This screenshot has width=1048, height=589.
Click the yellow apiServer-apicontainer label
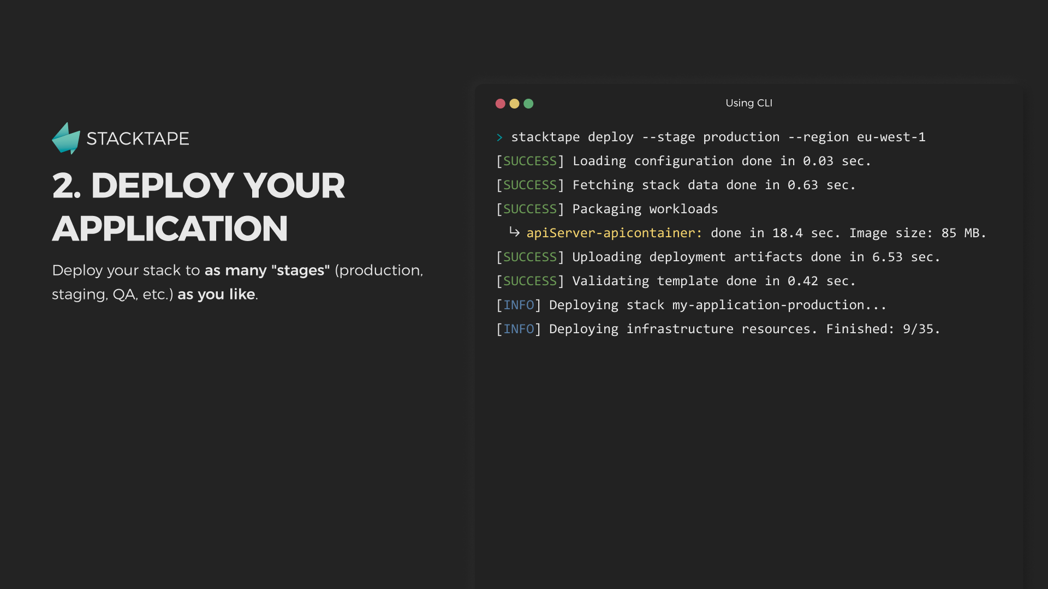click(614, 233)
